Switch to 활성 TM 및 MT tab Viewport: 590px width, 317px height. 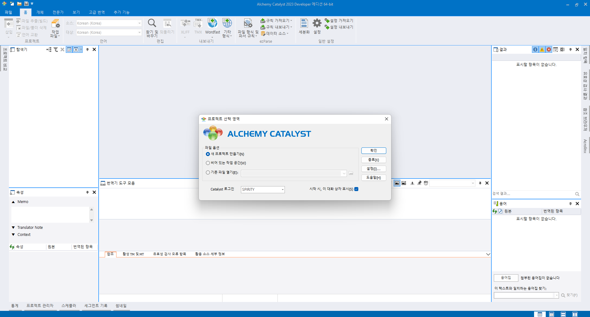point(133,254)
